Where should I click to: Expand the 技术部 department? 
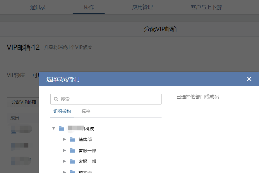(x=65, y=172)
